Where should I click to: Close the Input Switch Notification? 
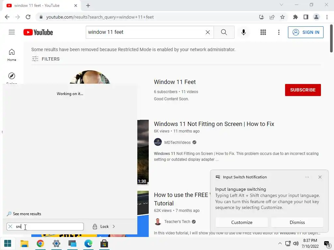320,177
